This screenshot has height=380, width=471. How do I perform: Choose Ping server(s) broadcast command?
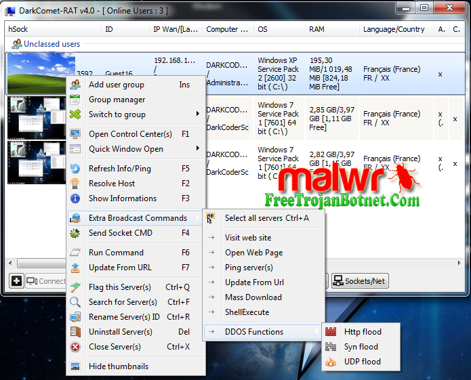tap(264, 268)
